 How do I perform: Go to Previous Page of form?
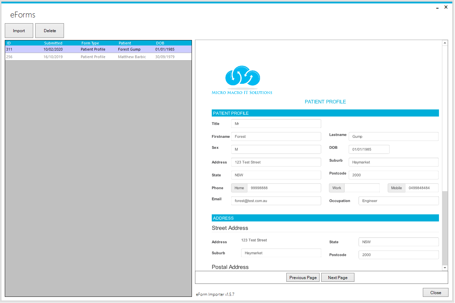[x=303, y=277]
